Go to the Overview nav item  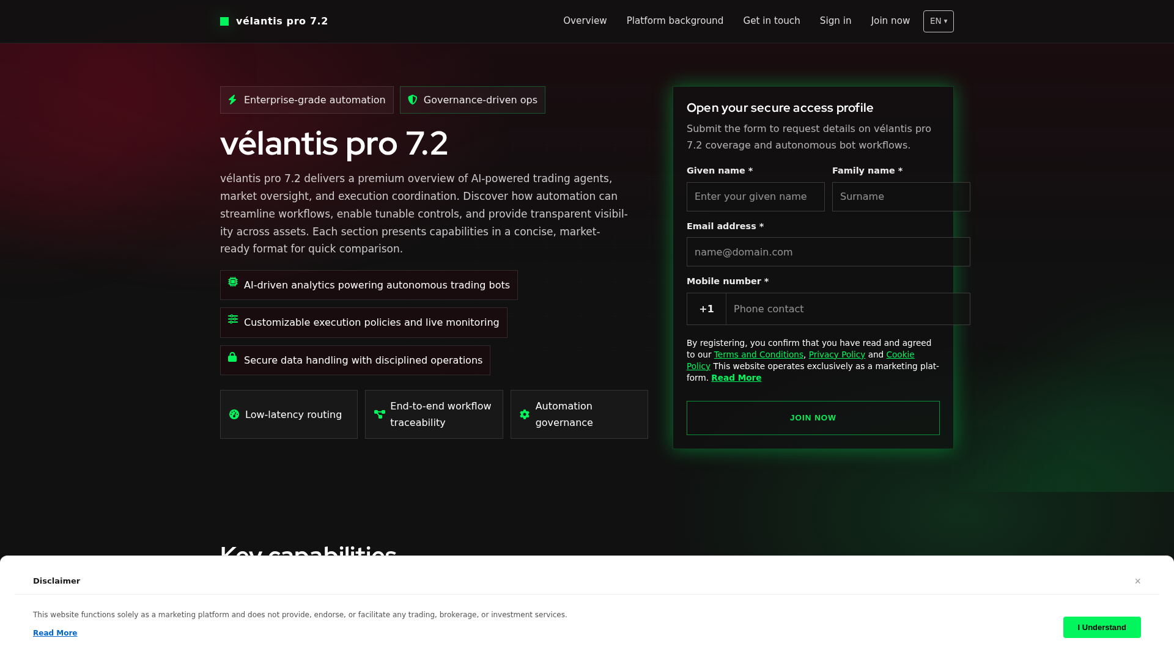tap(585, 21)
